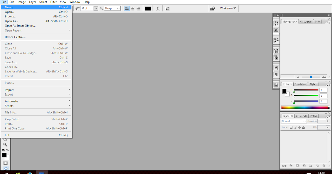Toggle left align text

(x=127, y=9)
